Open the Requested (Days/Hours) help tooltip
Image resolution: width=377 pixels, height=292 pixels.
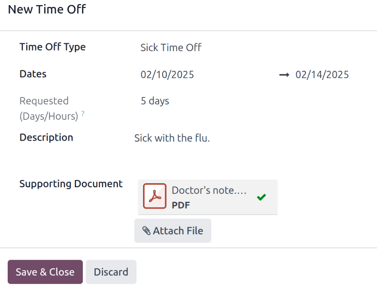click(x=83, y=114)
